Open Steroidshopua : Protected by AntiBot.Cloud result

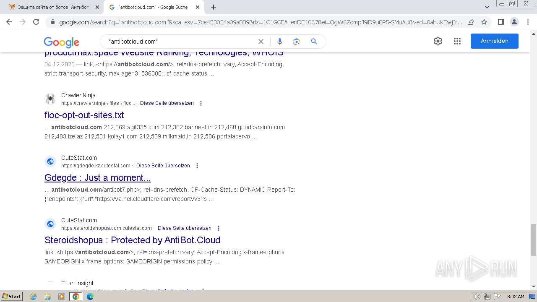132,240
